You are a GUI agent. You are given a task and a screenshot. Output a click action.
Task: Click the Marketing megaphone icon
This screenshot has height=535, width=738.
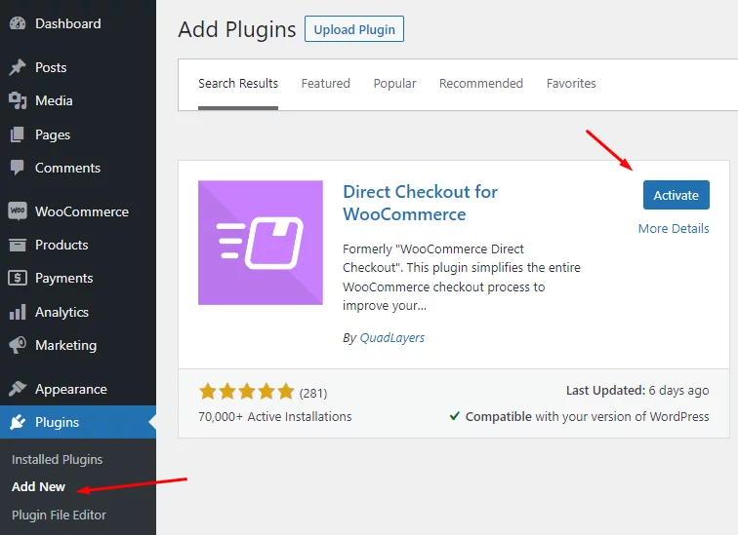(x=18, y=345)
